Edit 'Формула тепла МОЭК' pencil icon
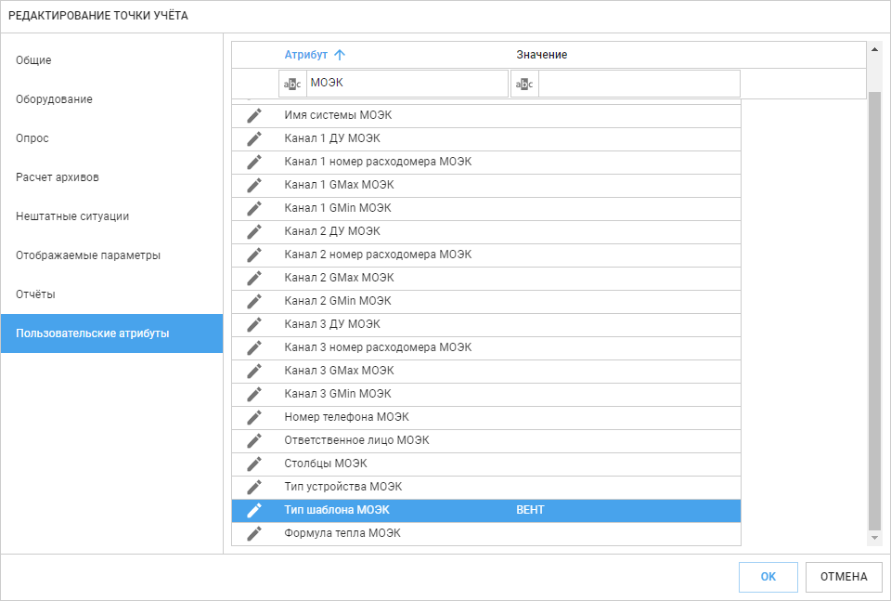The height and width of the screenshot is (601, 891). point(254,533)
